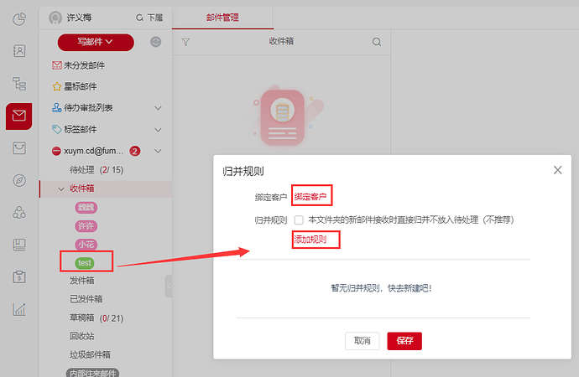The width and height of the screenshot is (579, 377).
Task: Click the refresh icon beside 写邮件
Action: tap(155, 42)
